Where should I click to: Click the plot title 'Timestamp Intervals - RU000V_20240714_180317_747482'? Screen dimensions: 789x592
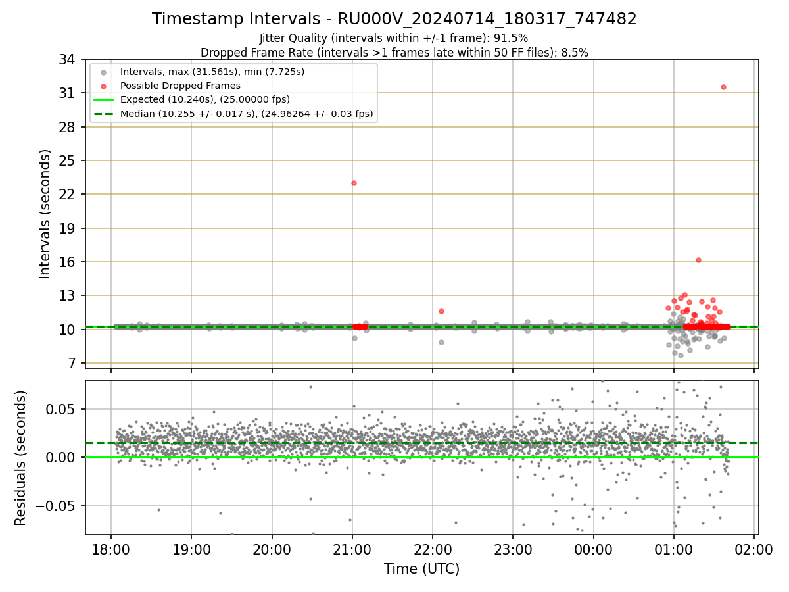[x=394, y=19]
